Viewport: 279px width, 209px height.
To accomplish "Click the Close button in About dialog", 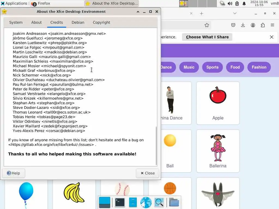I will 147,173.
